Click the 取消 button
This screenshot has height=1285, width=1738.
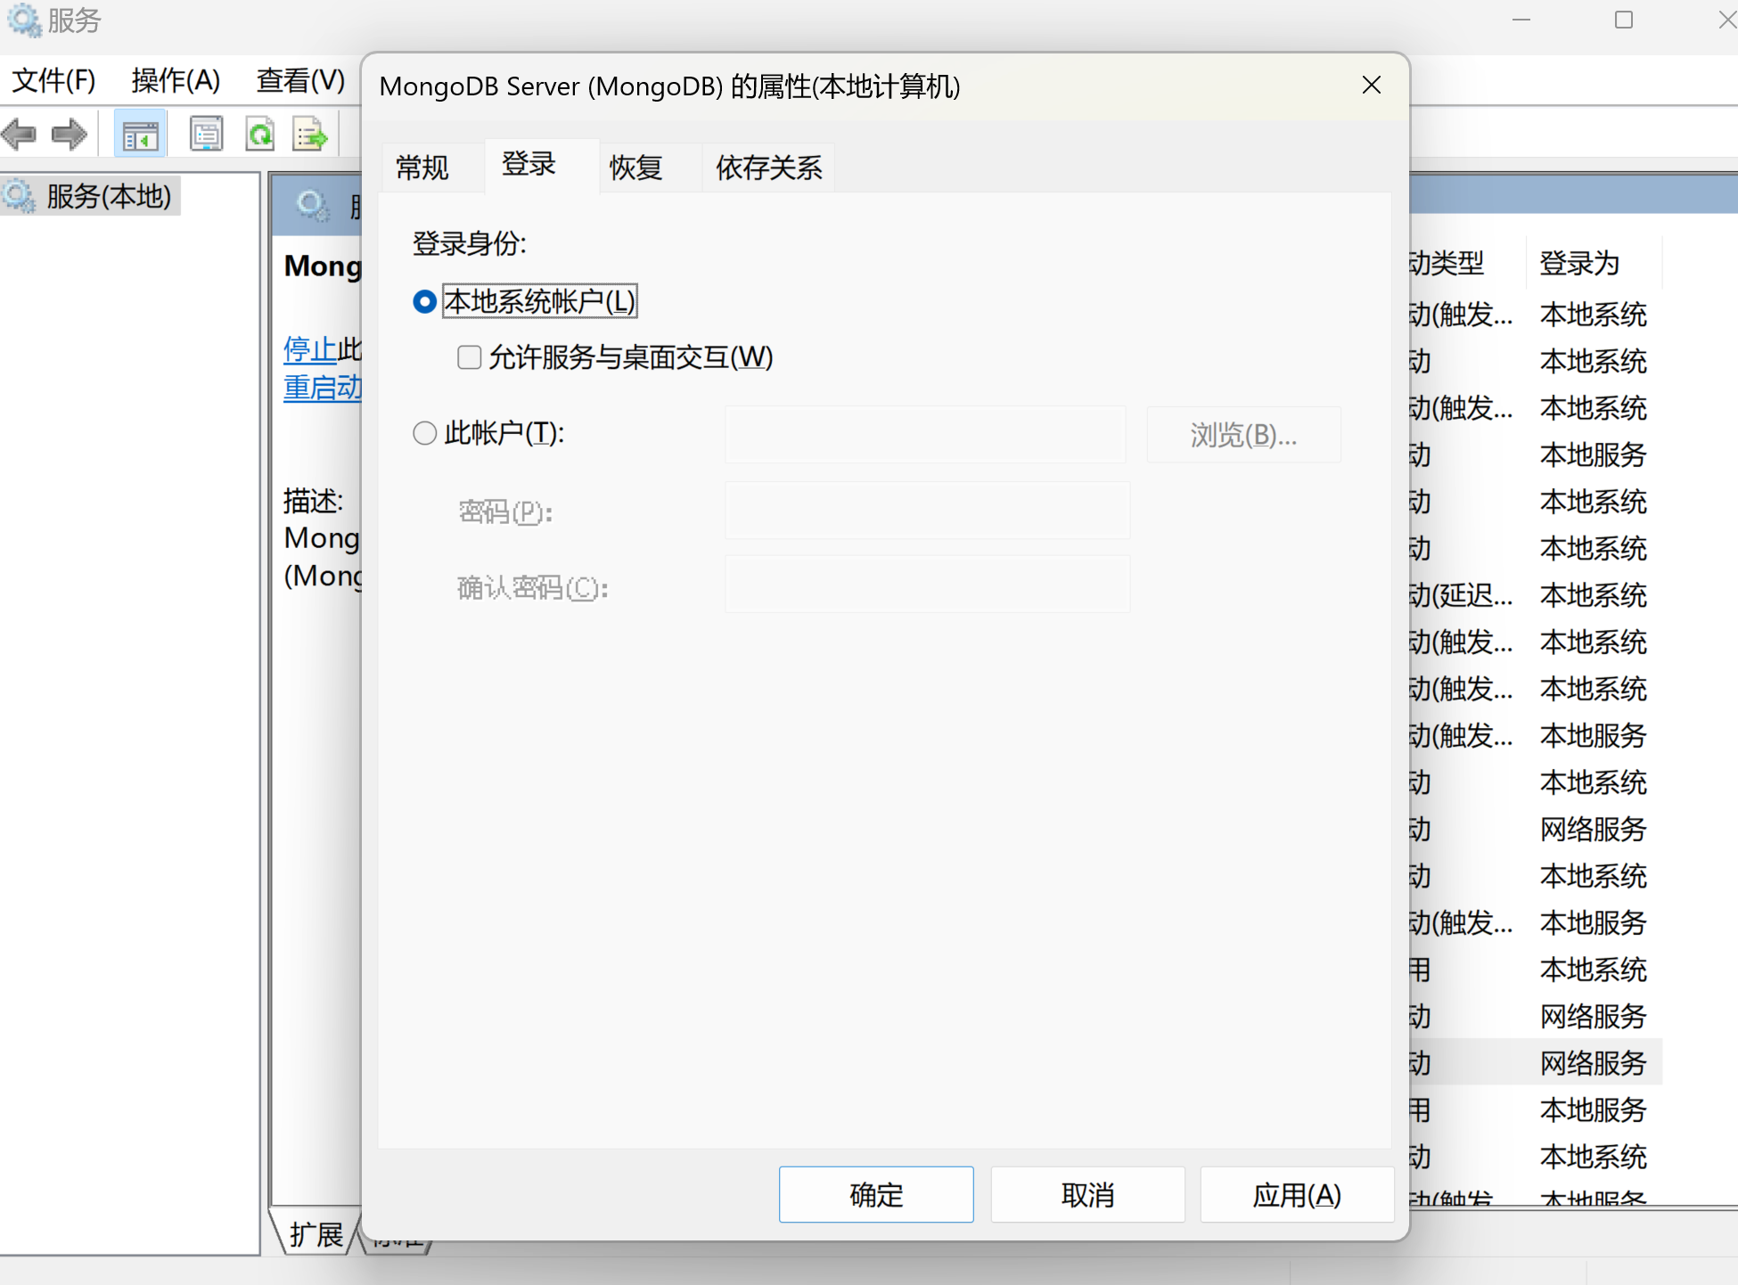1087,1194
